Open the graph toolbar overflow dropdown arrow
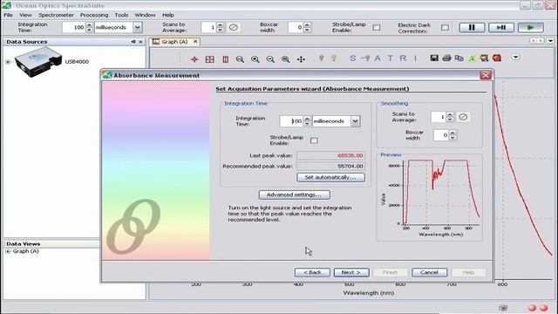558x314 pixels. click(515, 57)
